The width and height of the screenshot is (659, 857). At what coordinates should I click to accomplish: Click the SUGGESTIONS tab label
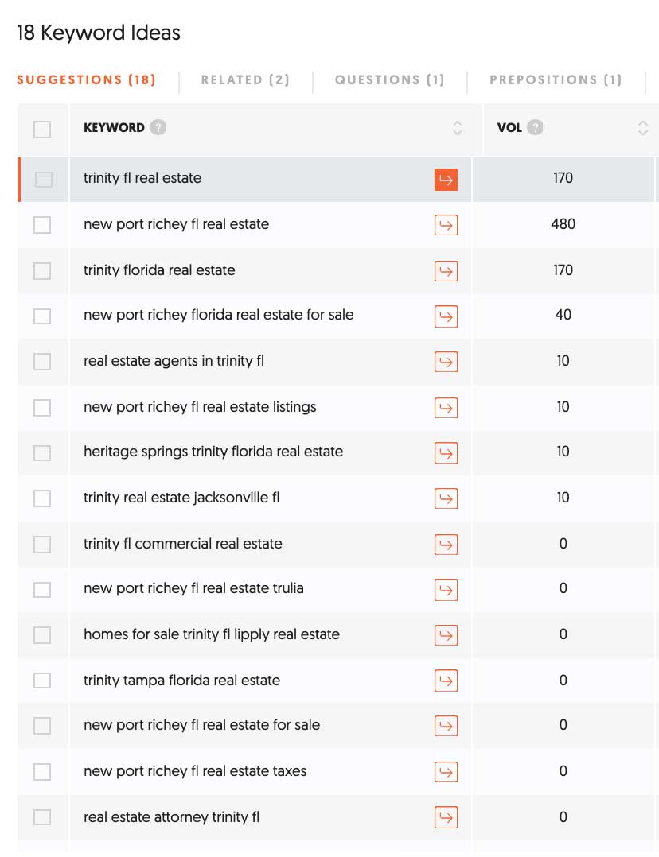(x=86, y=80)
